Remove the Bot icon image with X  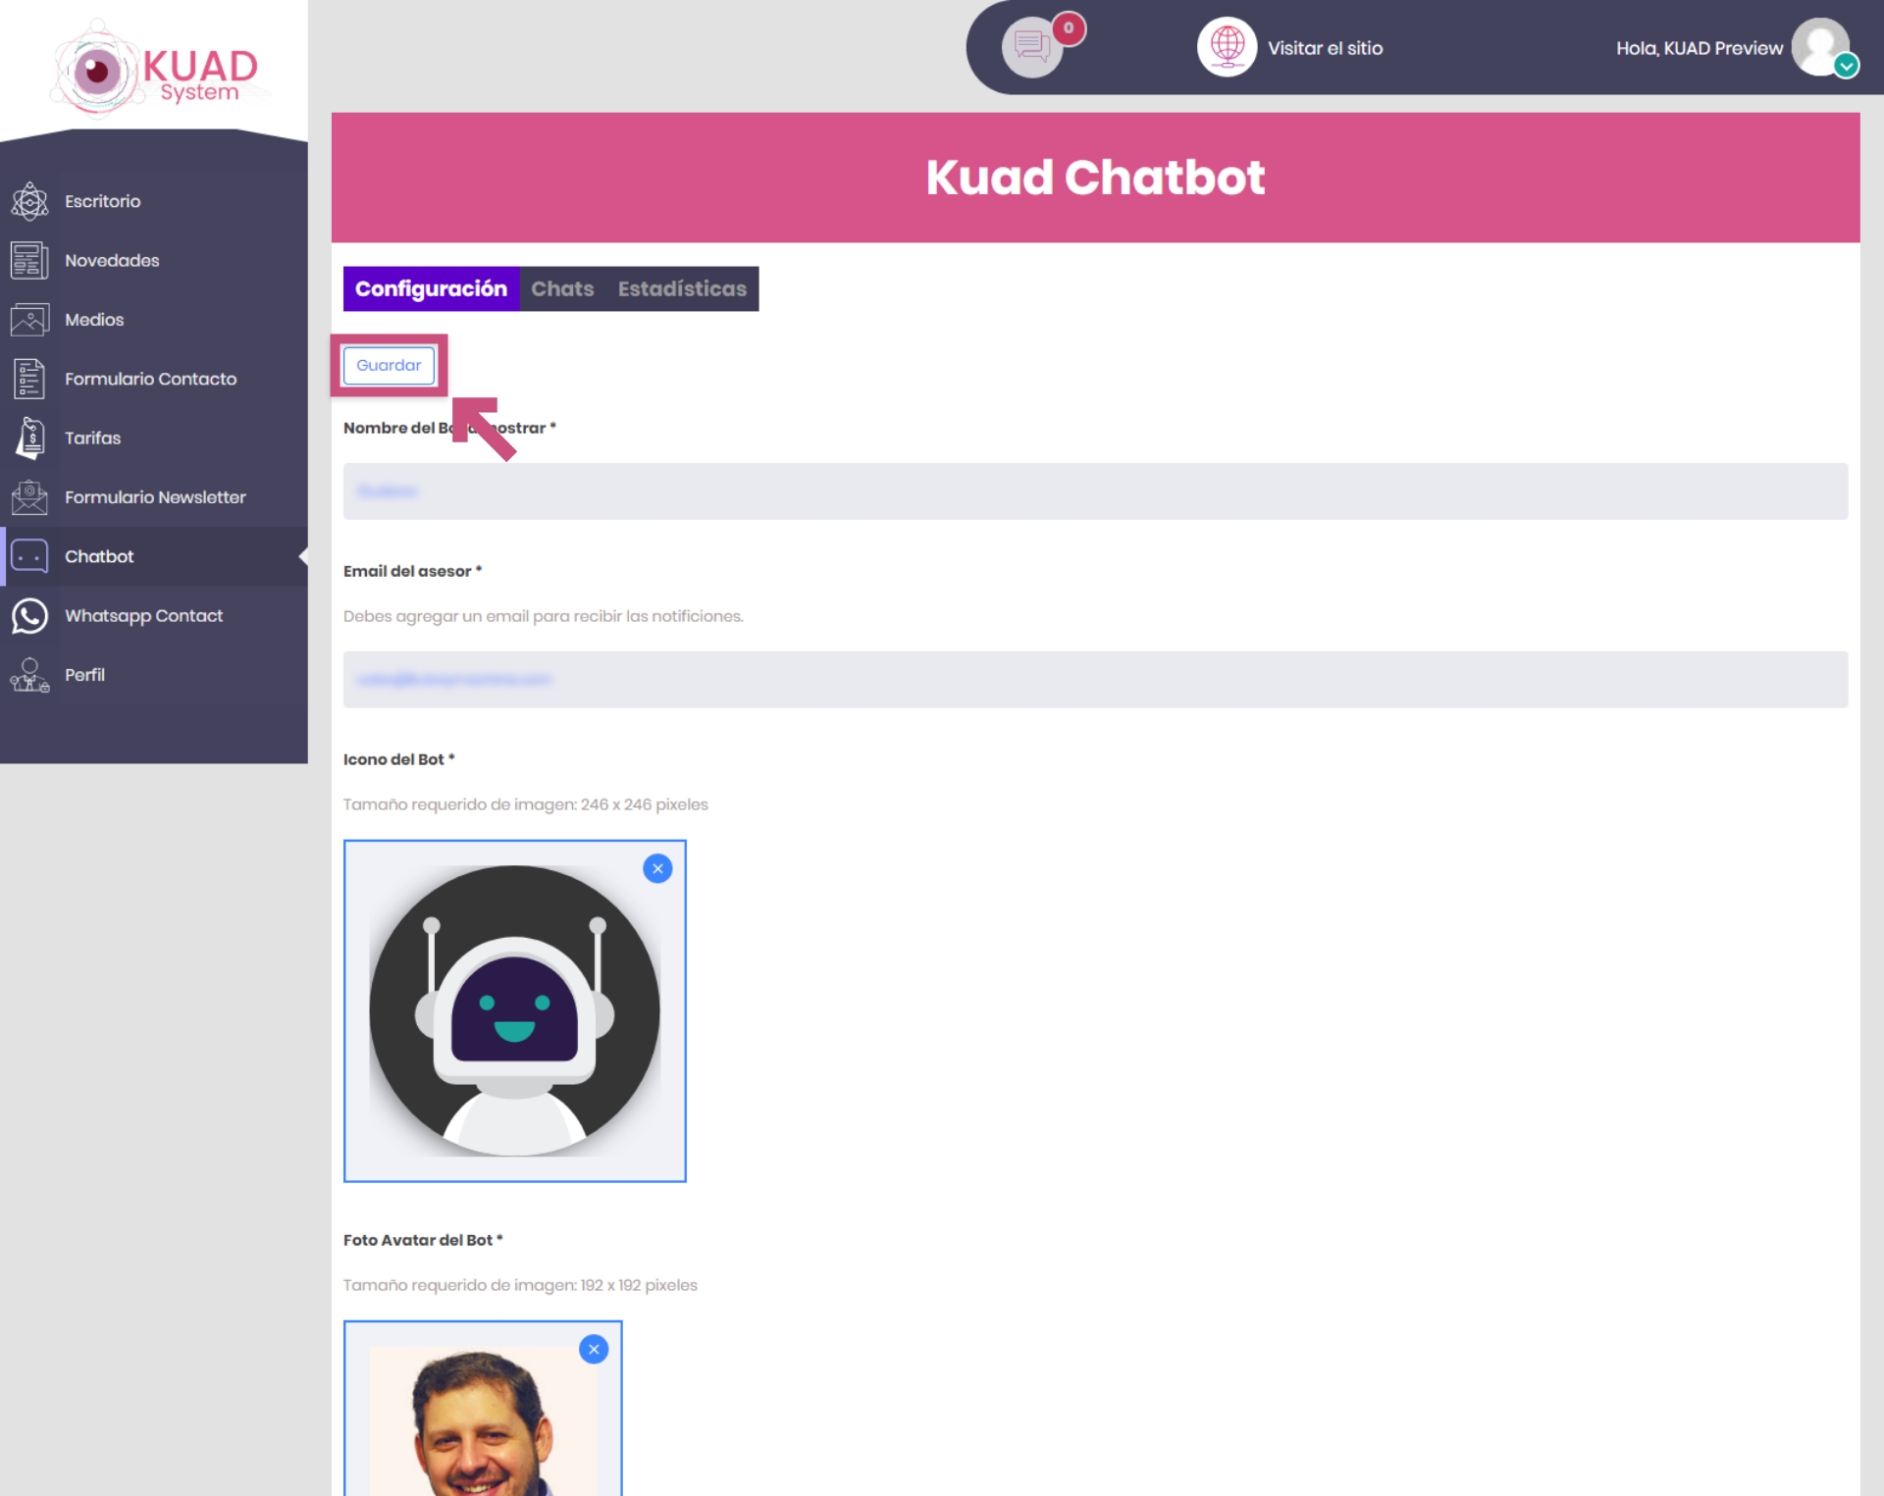pos(657,868)
